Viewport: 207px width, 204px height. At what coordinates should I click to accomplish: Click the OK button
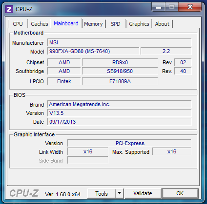click(x=180, y=193)
